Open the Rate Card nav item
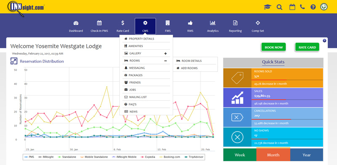The width and height of the screenshot is (337, 165). coord(123,26)
